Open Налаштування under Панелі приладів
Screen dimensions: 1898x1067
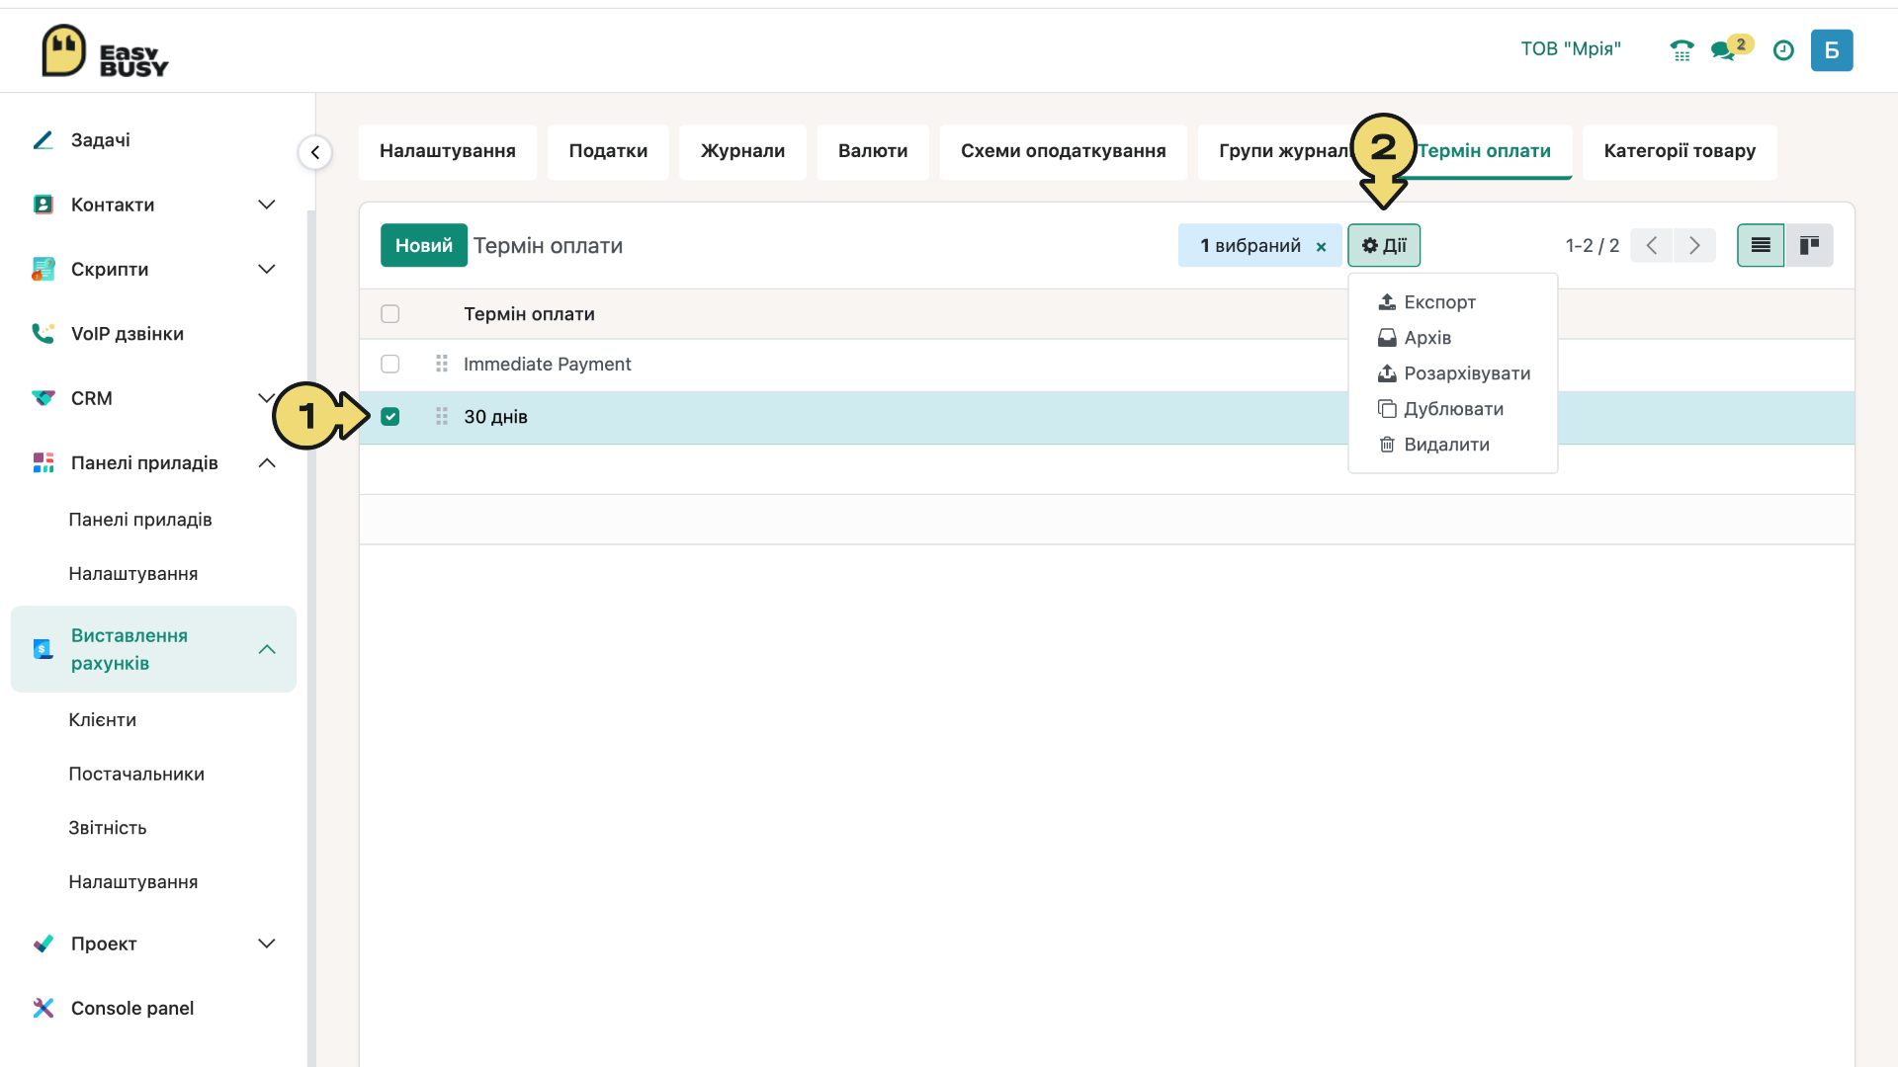pos(133,574)
